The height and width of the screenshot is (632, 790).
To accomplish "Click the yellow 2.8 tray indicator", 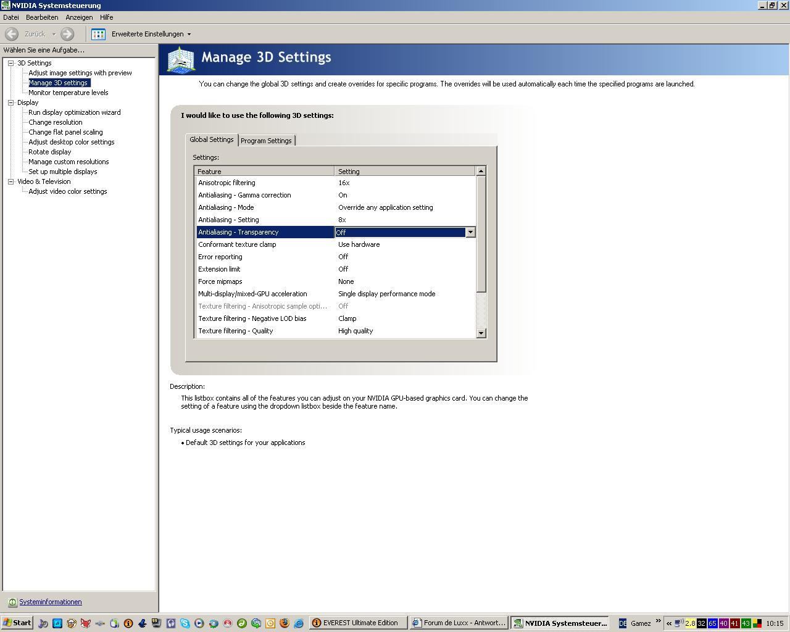I will point(691,623).
